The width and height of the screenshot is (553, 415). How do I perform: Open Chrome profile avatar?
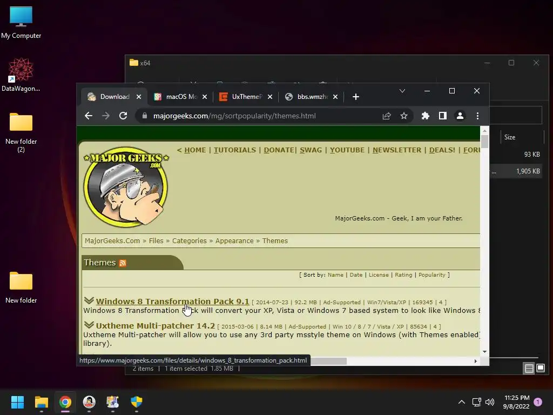[x=460, y=116]
